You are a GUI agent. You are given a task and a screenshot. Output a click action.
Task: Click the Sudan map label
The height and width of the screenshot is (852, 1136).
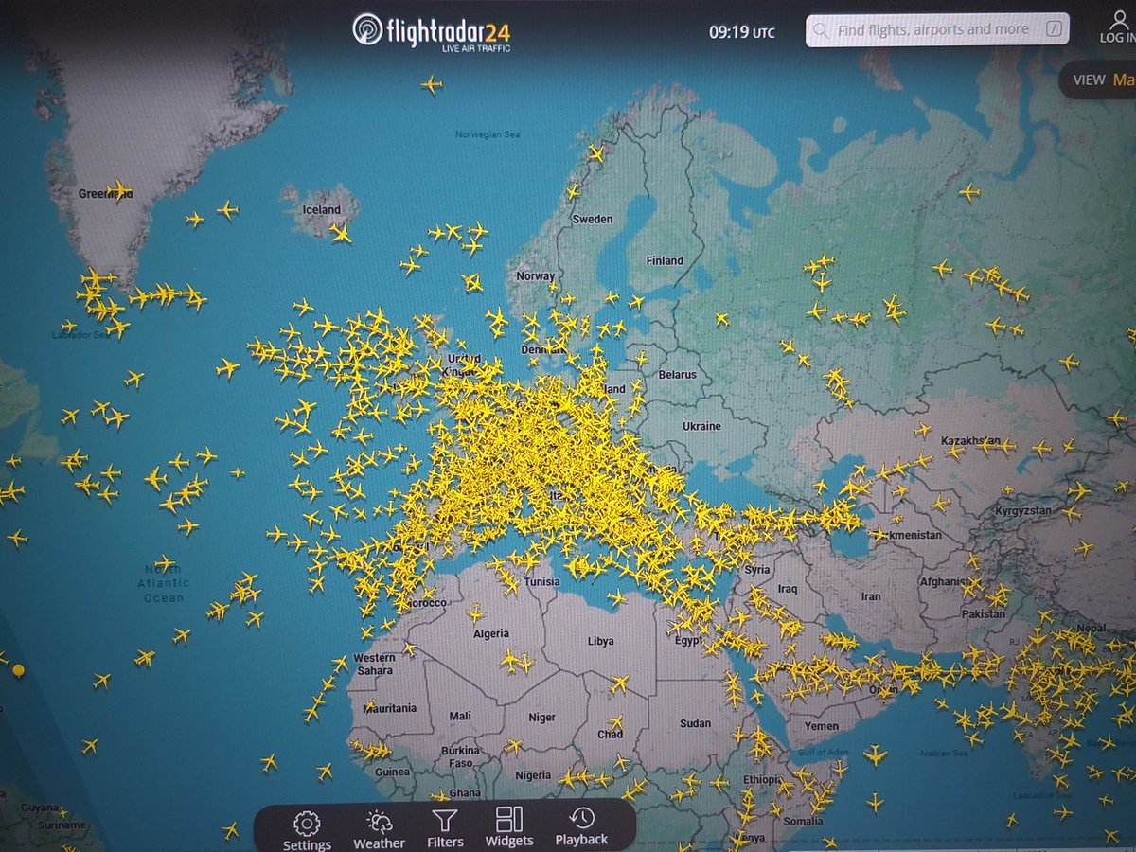coord(695,723)
